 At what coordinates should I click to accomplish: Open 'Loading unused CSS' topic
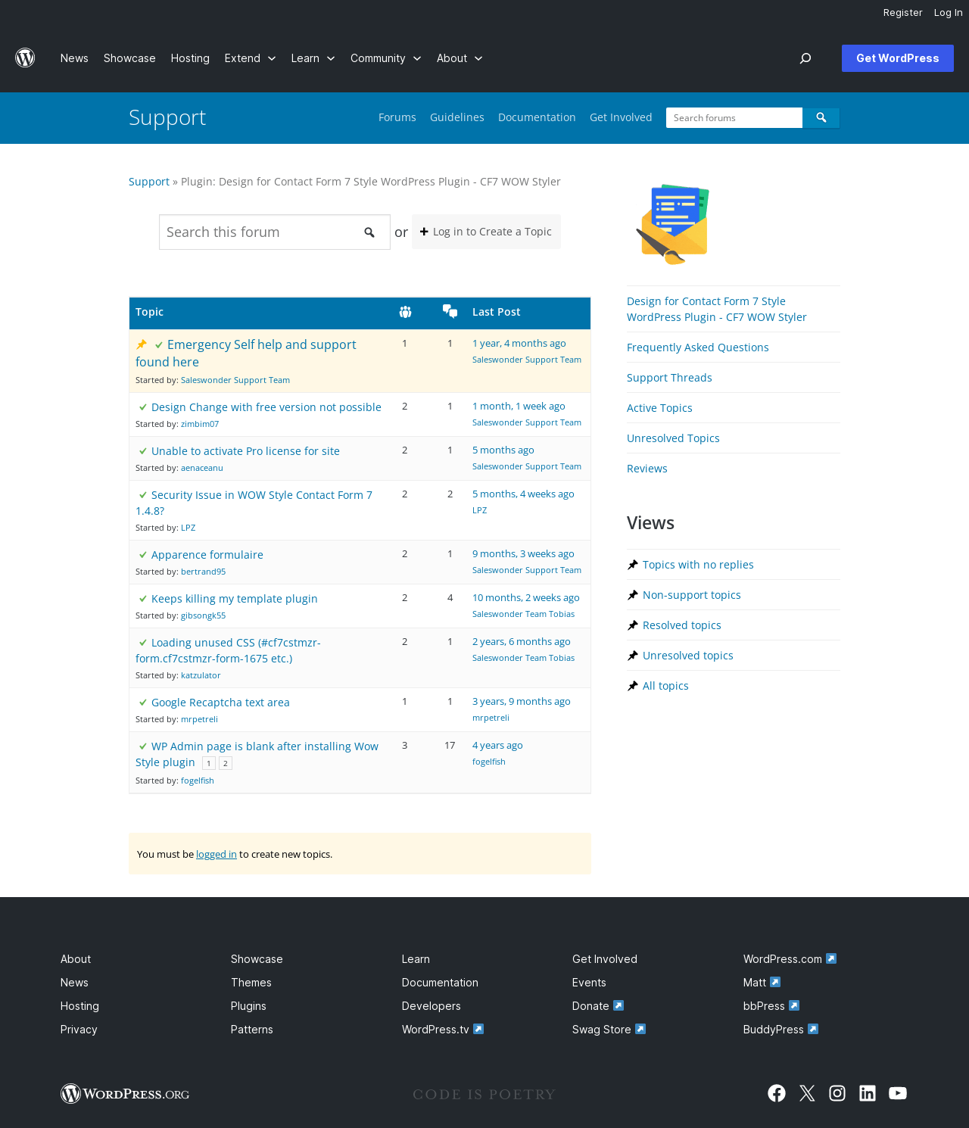(x=228, y=650)
